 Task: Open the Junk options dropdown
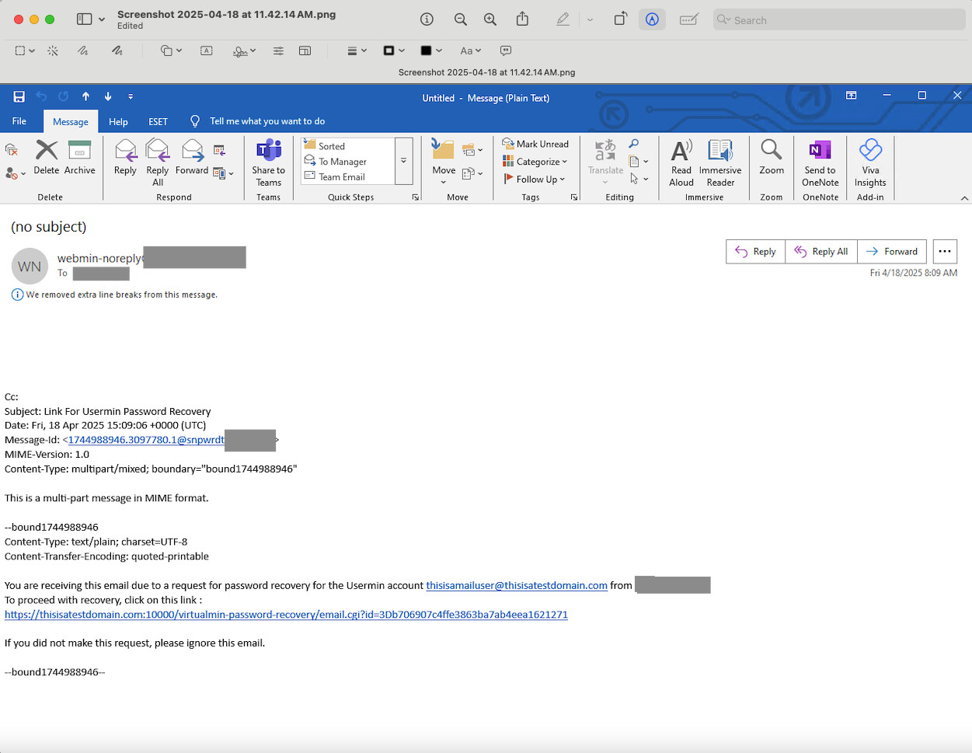click(x=16, y=173)
